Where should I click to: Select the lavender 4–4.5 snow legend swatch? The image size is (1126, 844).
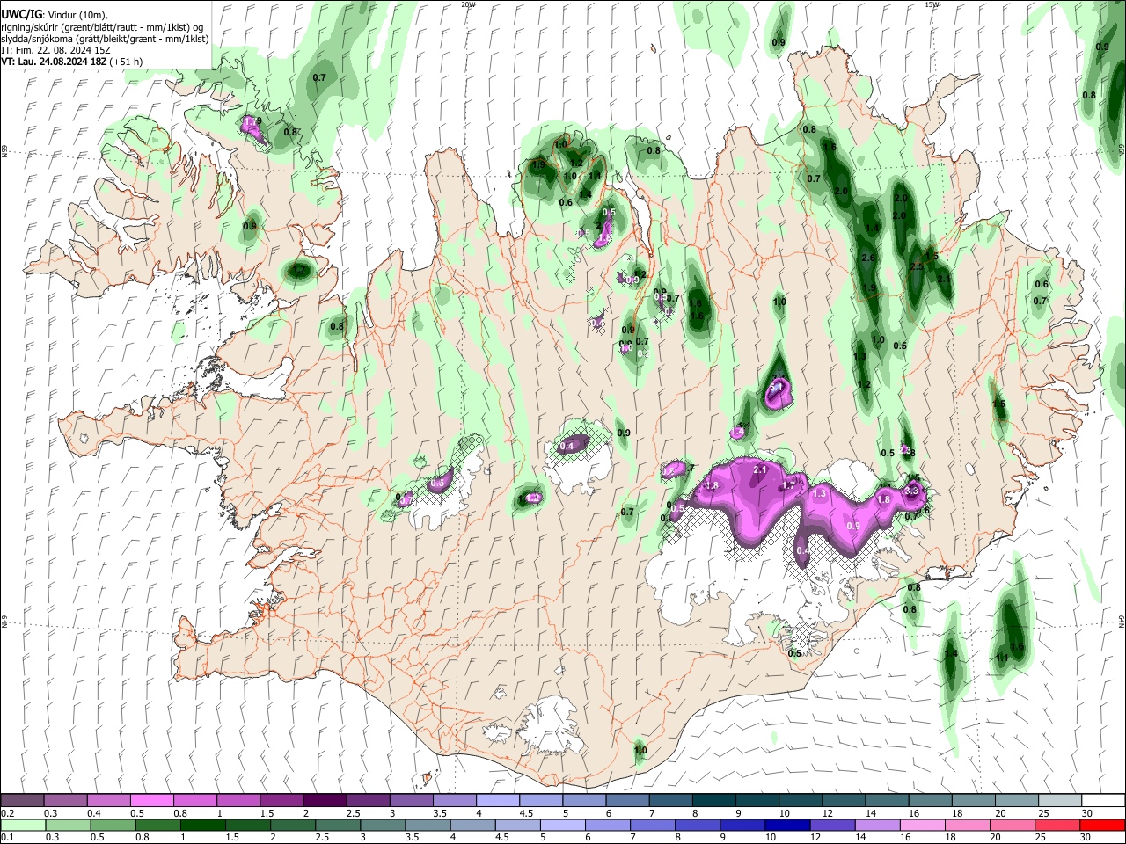point(499,801)
